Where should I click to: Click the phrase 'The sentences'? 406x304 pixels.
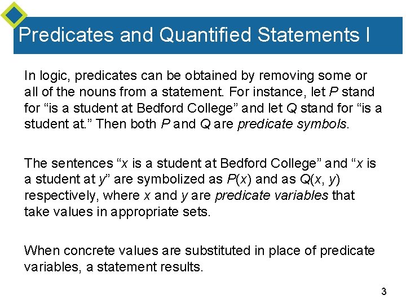point(69,163)
